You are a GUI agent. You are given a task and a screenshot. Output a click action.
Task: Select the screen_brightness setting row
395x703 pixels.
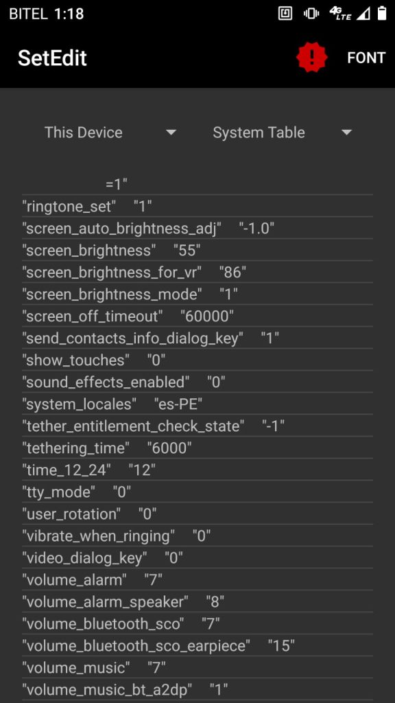(x=197, y=250)
